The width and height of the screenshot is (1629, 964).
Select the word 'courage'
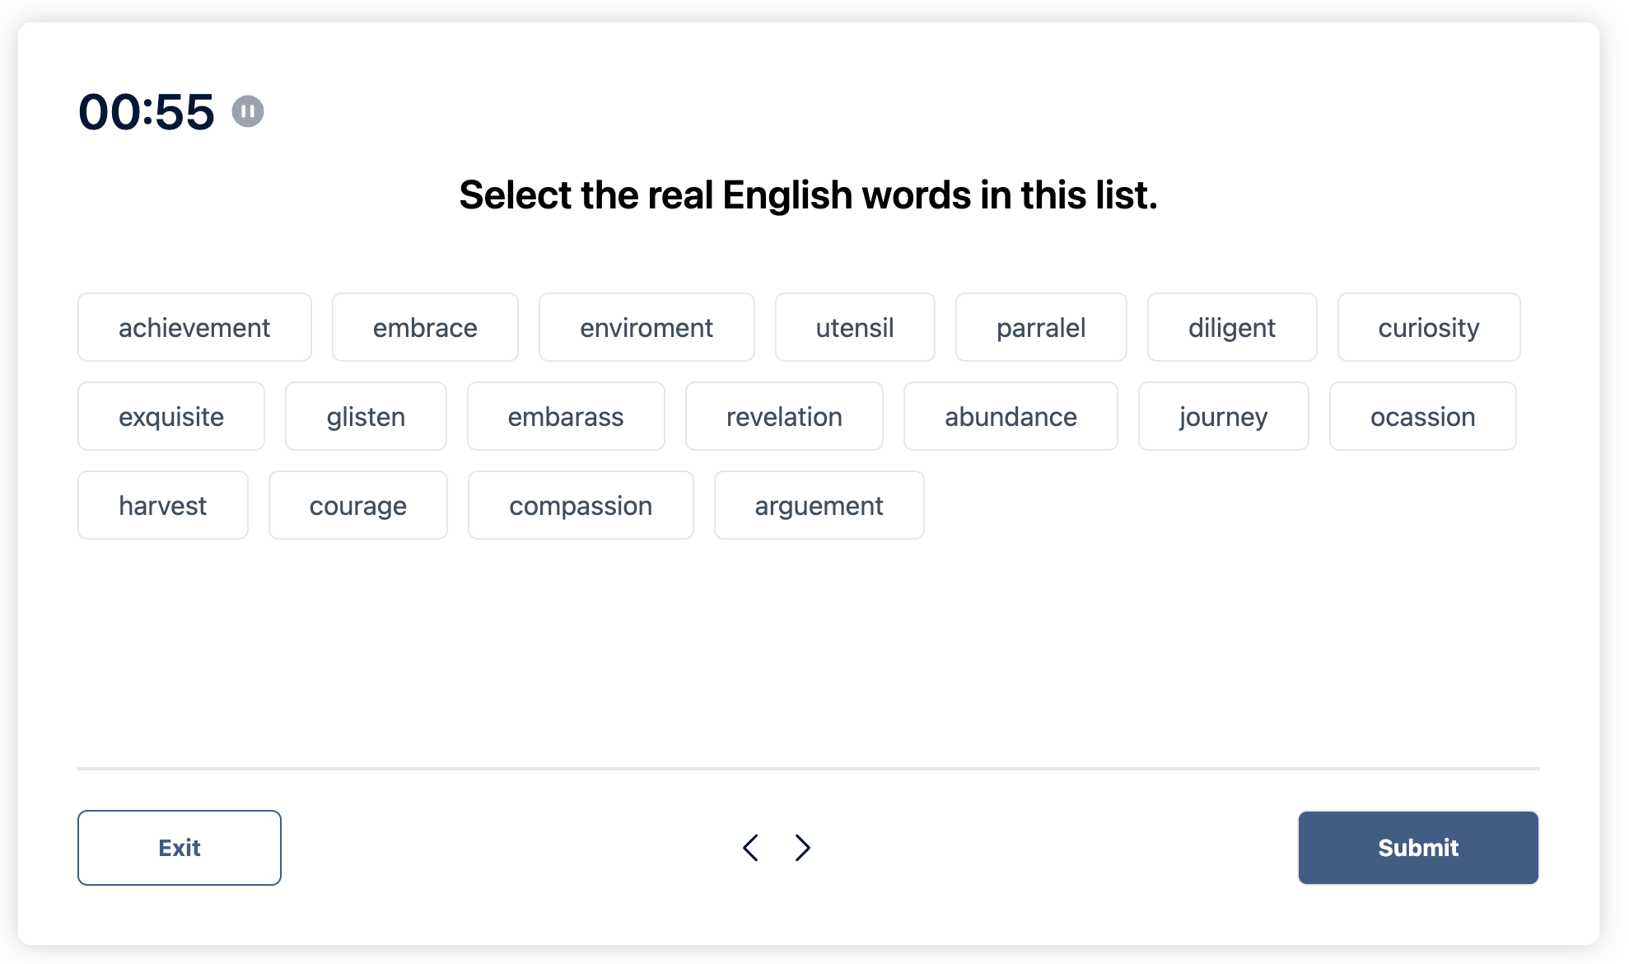pyautogui.click(x=358, y=505)
